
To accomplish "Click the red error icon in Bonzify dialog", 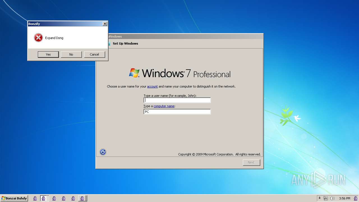I will pos(38,38).
